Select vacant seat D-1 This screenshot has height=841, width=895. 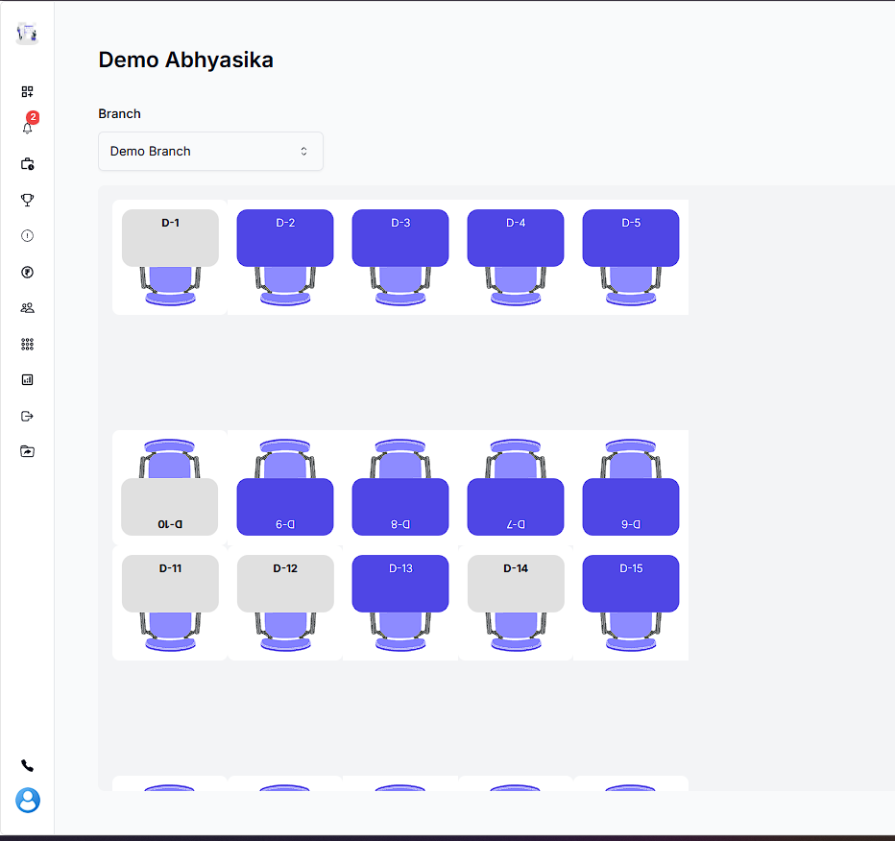point(170,237)
